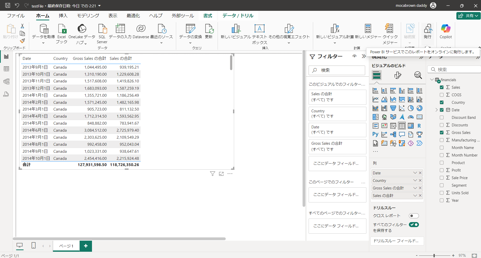Click the filter icon below the table visual

(213, 174)
